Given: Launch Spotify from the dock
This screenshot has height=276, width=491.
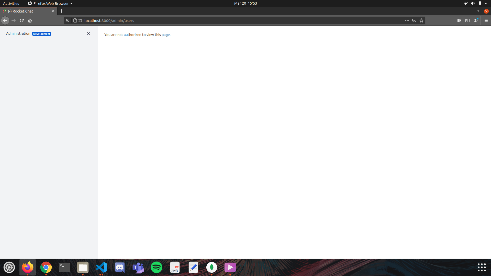Looking at the screenshot, I should 157,267.
